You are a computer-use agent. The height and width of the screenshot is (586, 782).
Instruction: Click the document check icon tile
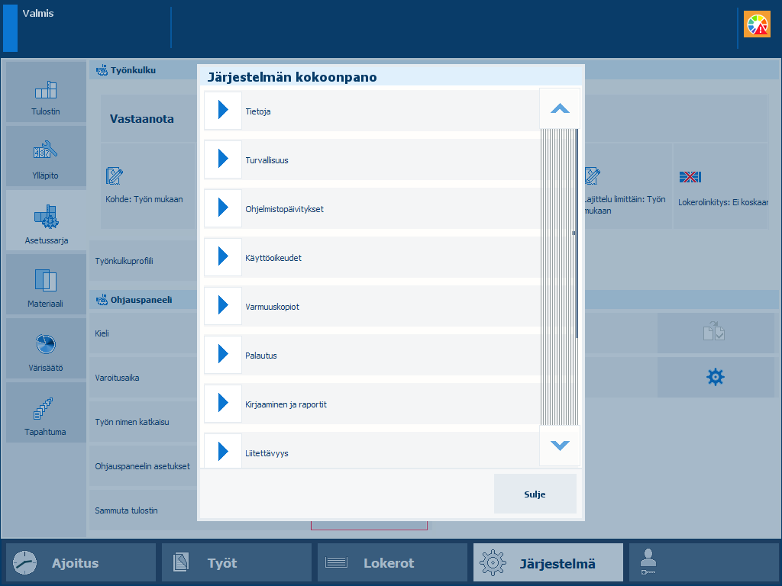[715, 333]
